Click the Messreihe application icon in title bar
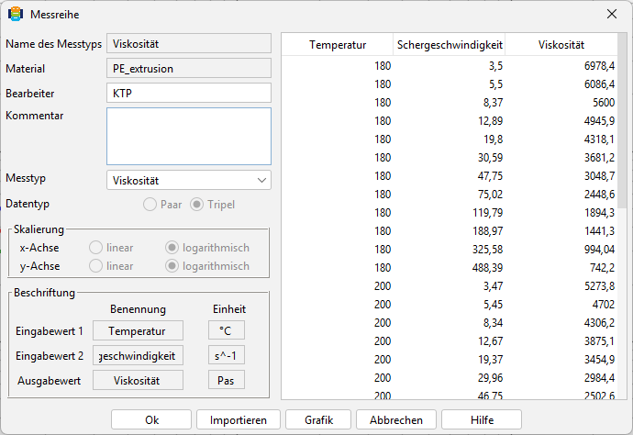The height and width of the screenshot is (435, 633). (x=16, y=14)
